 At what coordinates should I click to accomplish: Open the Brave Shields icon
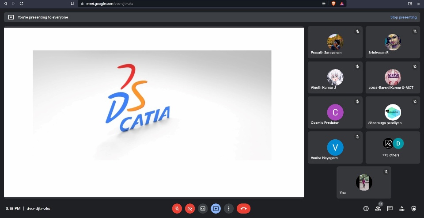(333, 4)
